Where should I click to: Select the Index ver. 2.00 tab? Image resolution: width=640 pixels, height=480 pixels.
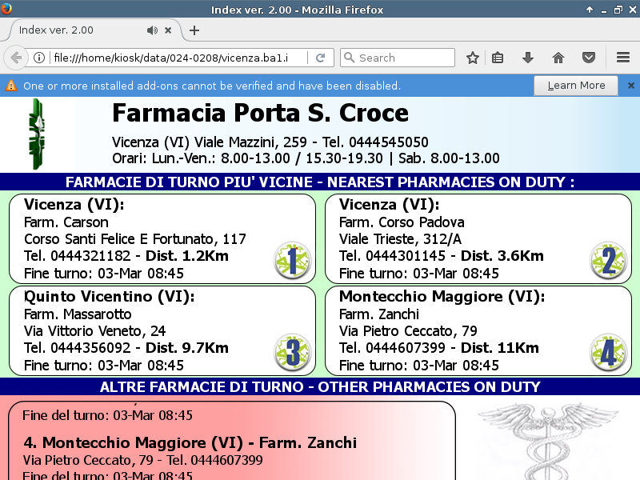point(72,30)
